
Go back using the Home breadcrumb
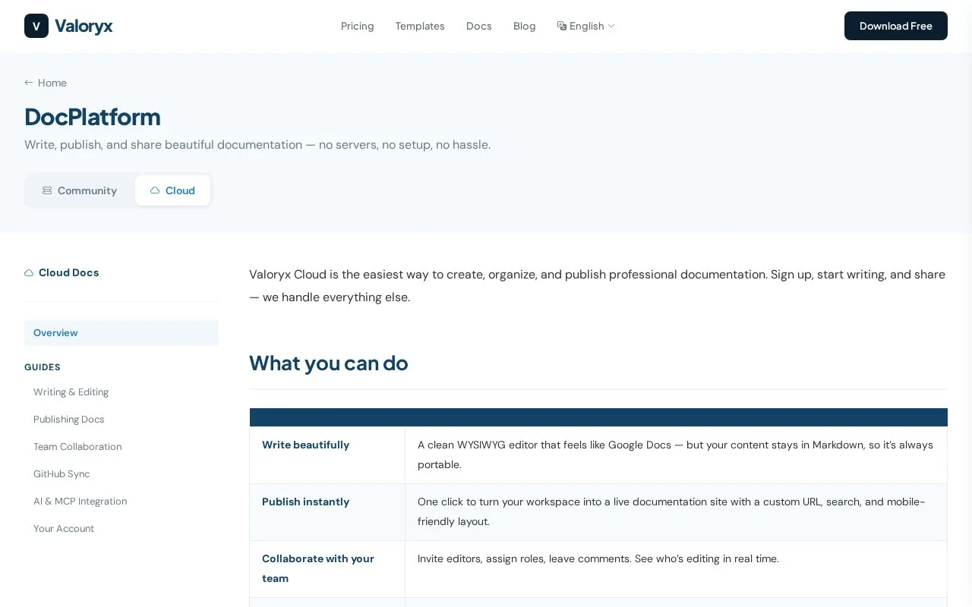tap(46, 83)
